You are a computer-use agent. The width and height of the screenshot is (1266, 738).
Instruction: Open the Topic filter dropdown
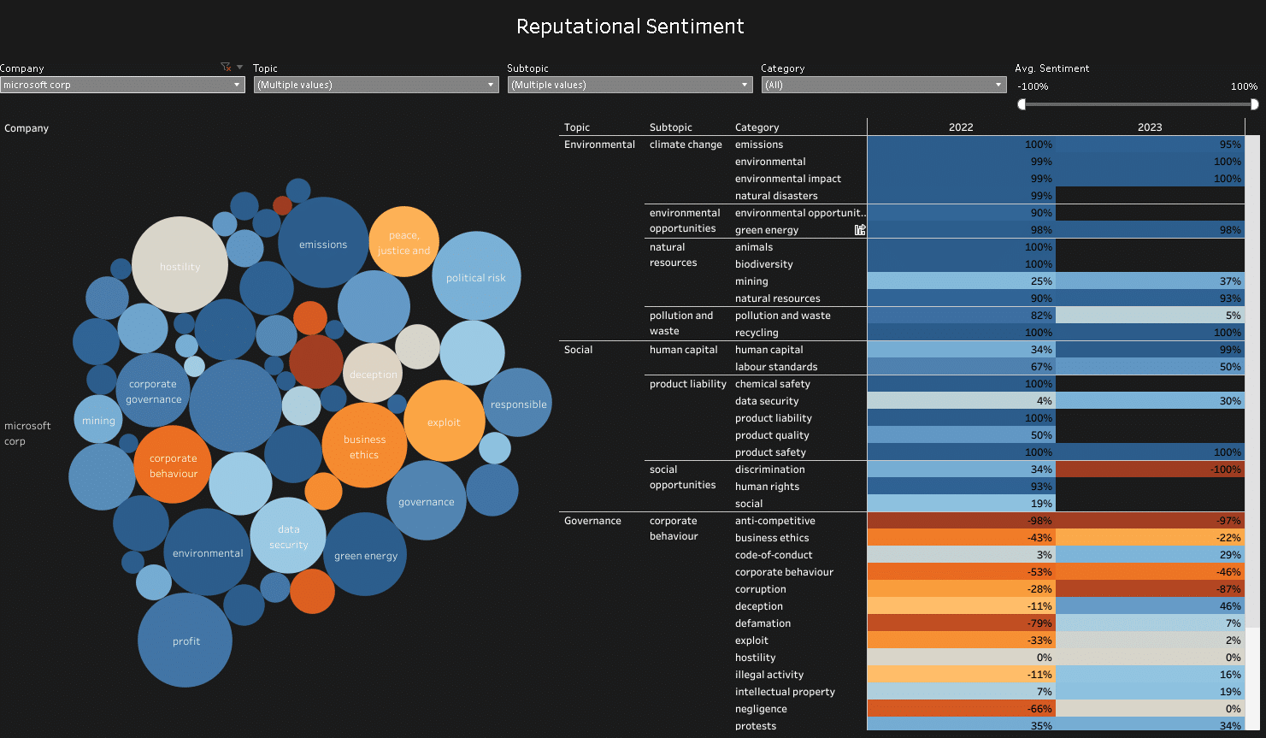pos(376,85)
